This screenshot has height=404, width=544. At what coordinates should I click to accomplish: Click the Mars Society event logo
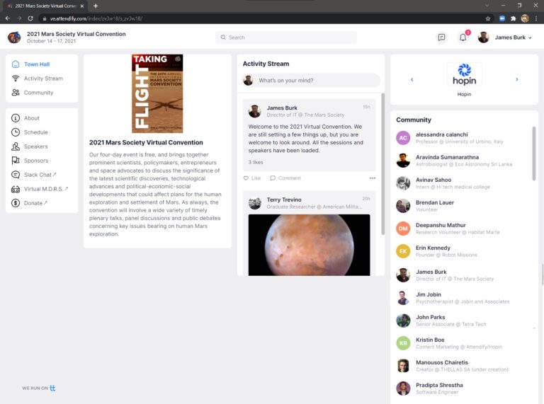14,37
